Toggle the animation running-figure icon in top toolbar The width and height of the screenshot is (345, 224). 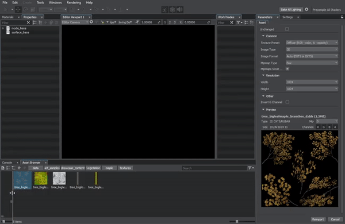tap(164, 9)
